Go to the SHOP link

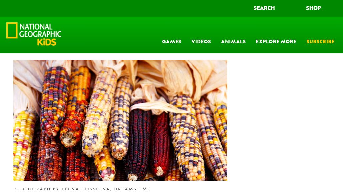coord(313,8)
